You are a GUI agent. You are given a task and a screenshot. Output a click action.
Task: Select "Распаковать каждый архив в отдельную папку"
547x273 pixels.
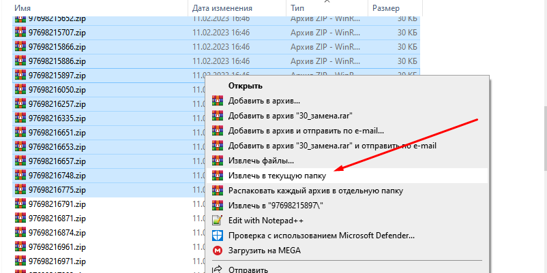point(315,191)
